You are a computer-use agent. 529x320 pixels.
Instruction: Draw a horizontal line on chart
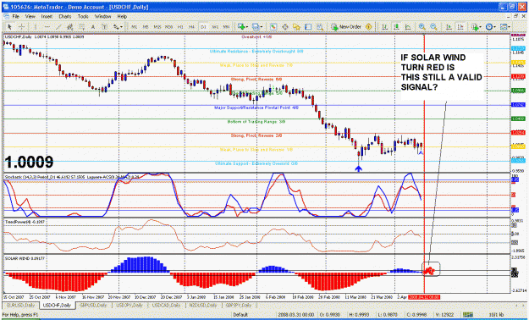[x=47, y=27]
